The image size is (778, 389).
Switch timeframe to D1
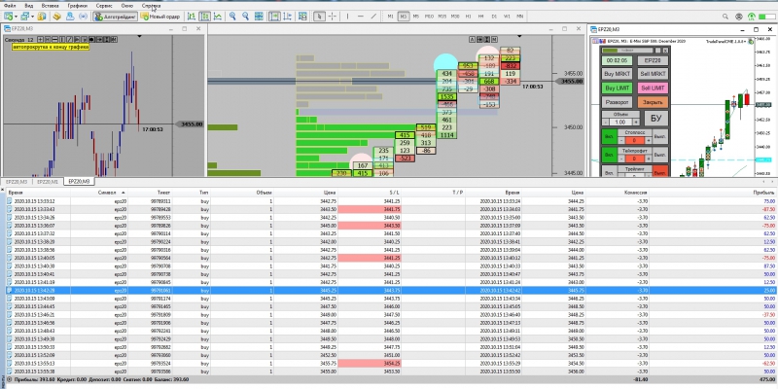(x=494, y=17)
